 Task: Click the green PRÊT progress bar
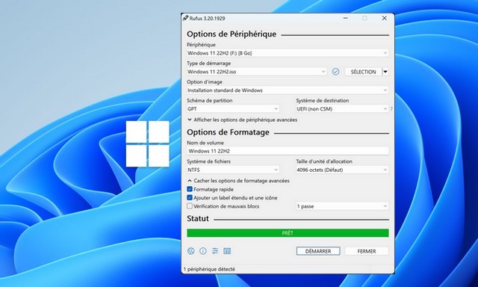click(288, 233)
